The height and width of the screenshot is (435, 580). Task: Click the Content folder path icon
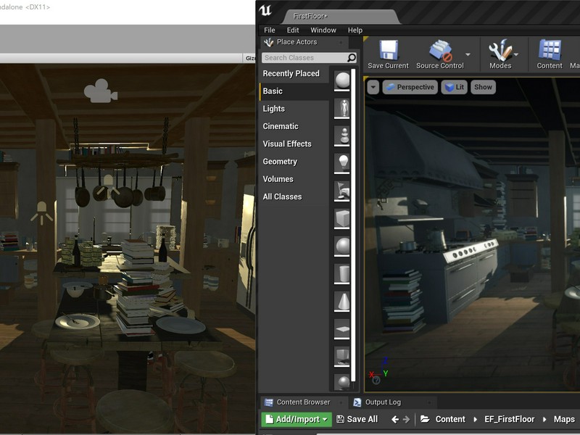point(425,419)
